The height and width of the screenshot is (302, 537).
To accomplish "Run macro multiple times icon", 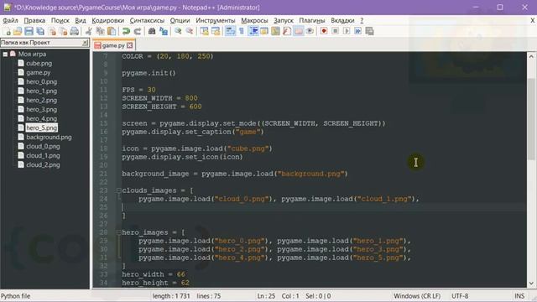I will pyautogui.click(x=358, y=32).
